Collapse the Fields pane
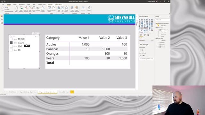 pos(169,16)
